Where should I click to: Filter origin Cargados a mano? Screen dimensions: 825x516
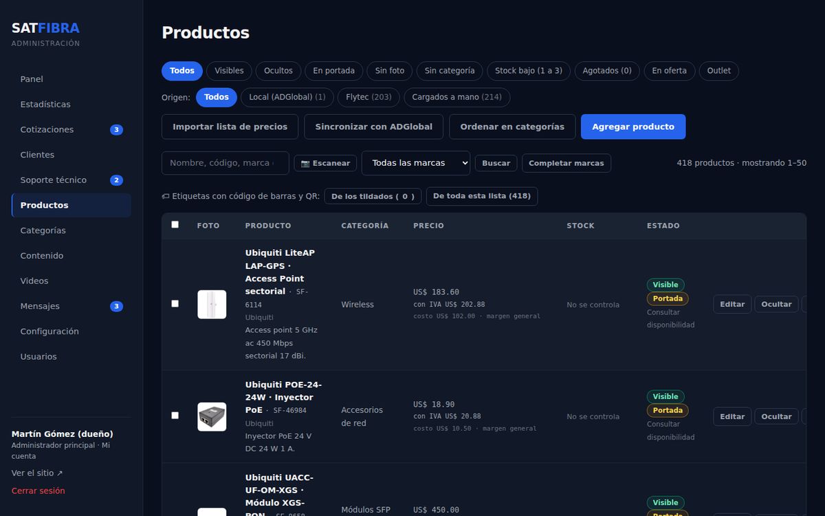pyautogui.click(x=457, y=97)
